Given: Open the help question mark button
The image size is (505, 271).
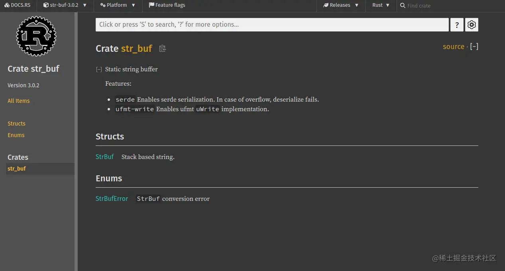Looking at the screenshot, I should point(457,25).
